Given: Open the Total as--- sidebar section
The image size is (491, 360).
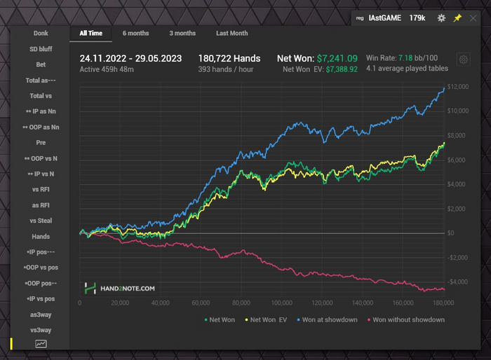Looking at the screenshot, I should tap(41, 81).
